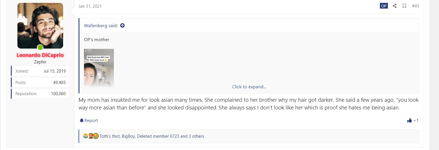Click the 'Wallenberg said:' quote attribution

click(101, 26)
